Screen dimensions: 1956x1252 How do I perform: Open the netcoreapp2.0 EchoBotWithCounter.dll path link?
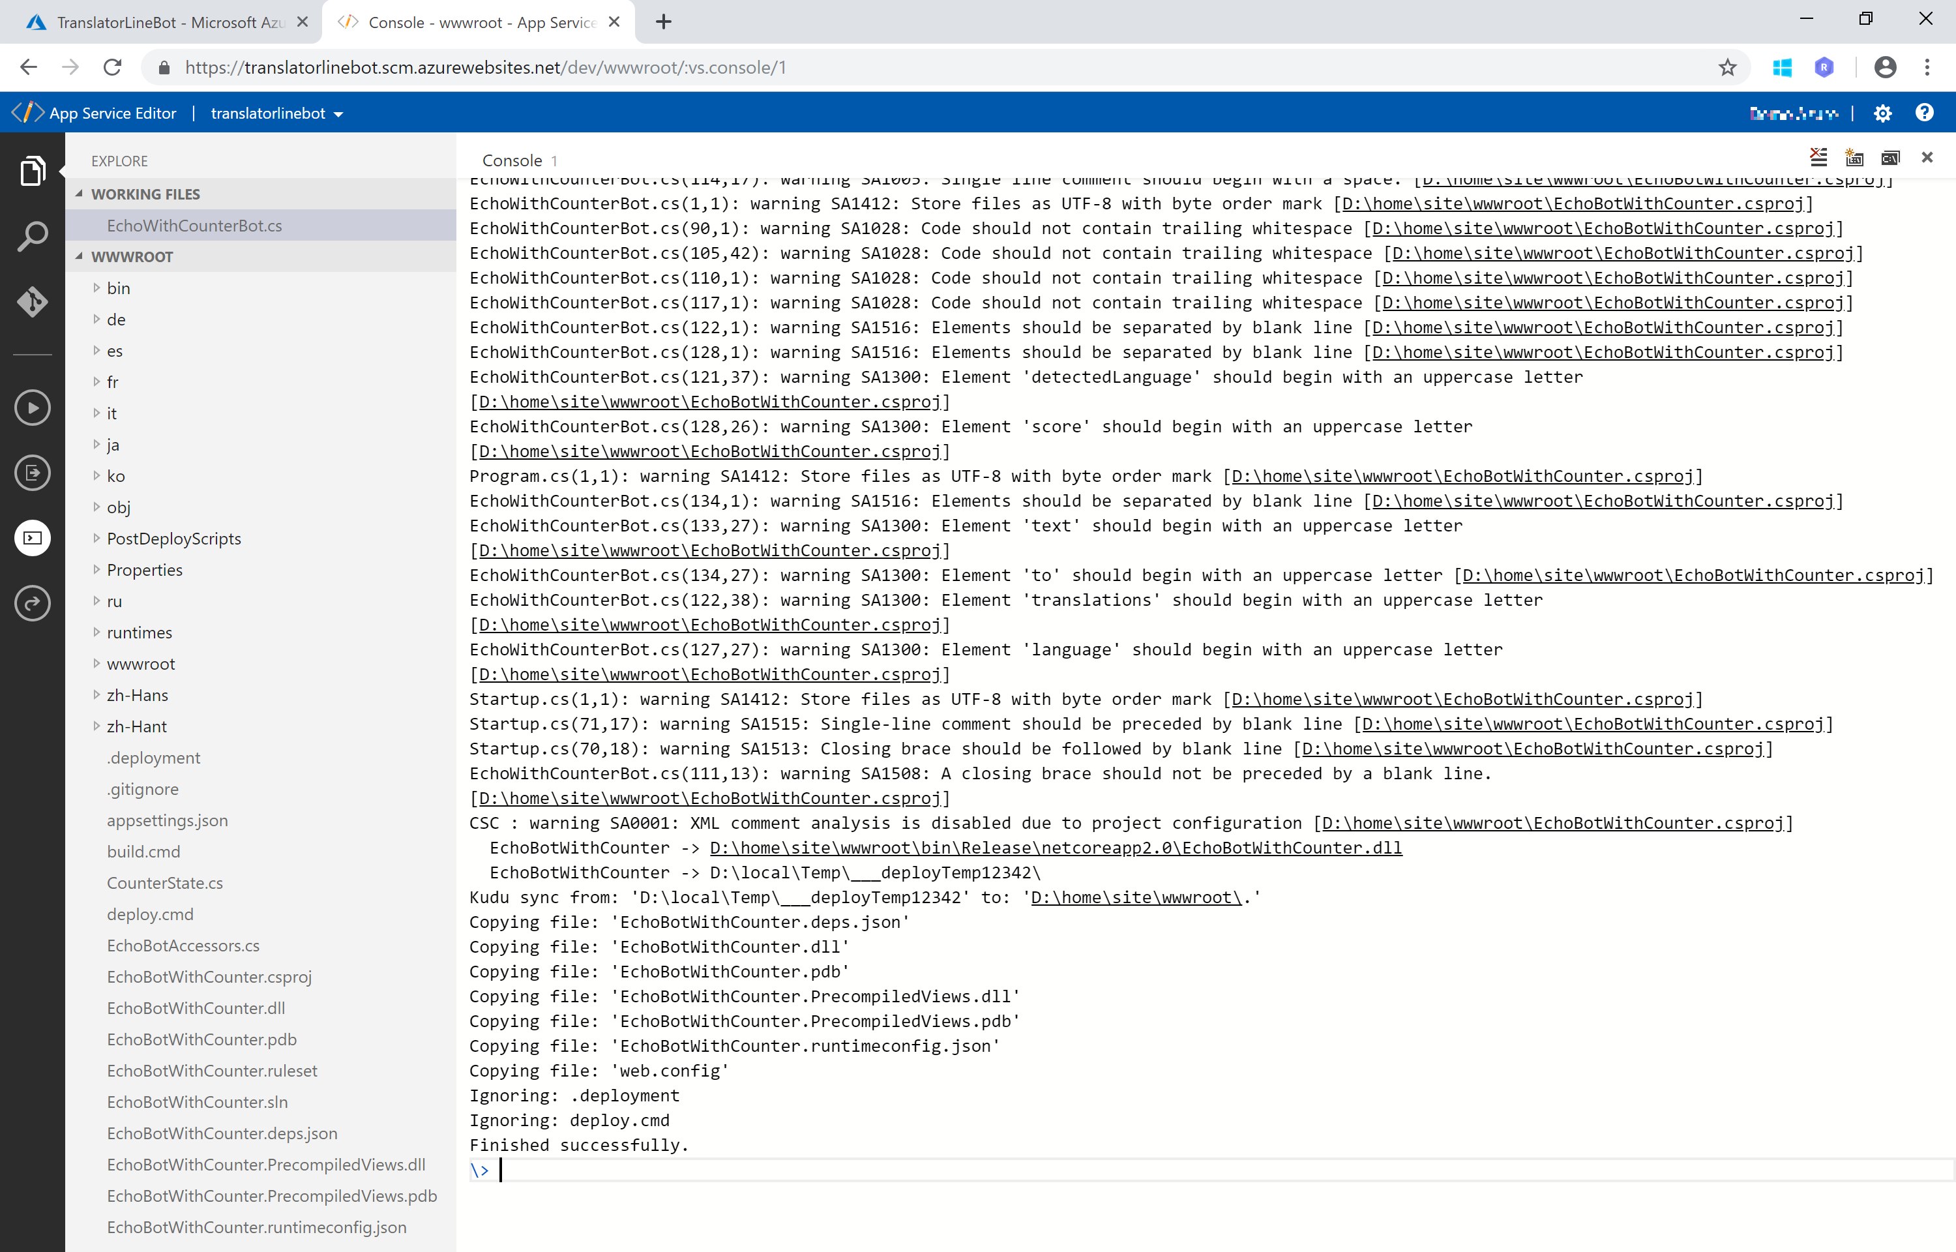click(1055, 848)
